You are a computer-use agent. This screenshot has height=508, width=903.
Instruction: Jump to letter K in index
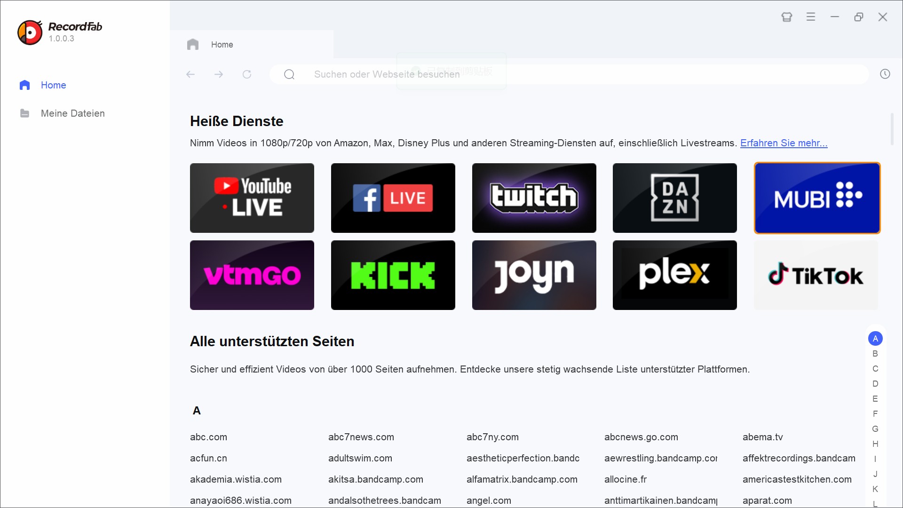pyautogui.click(x=875, y=489)
